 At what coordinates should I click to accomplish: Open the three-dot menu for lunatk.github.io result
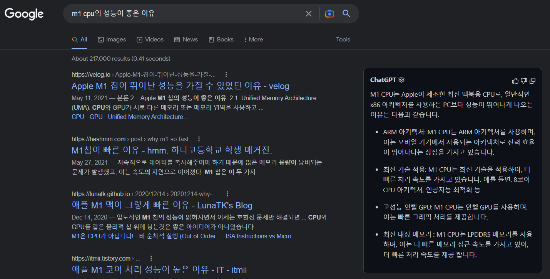[227, 194]
